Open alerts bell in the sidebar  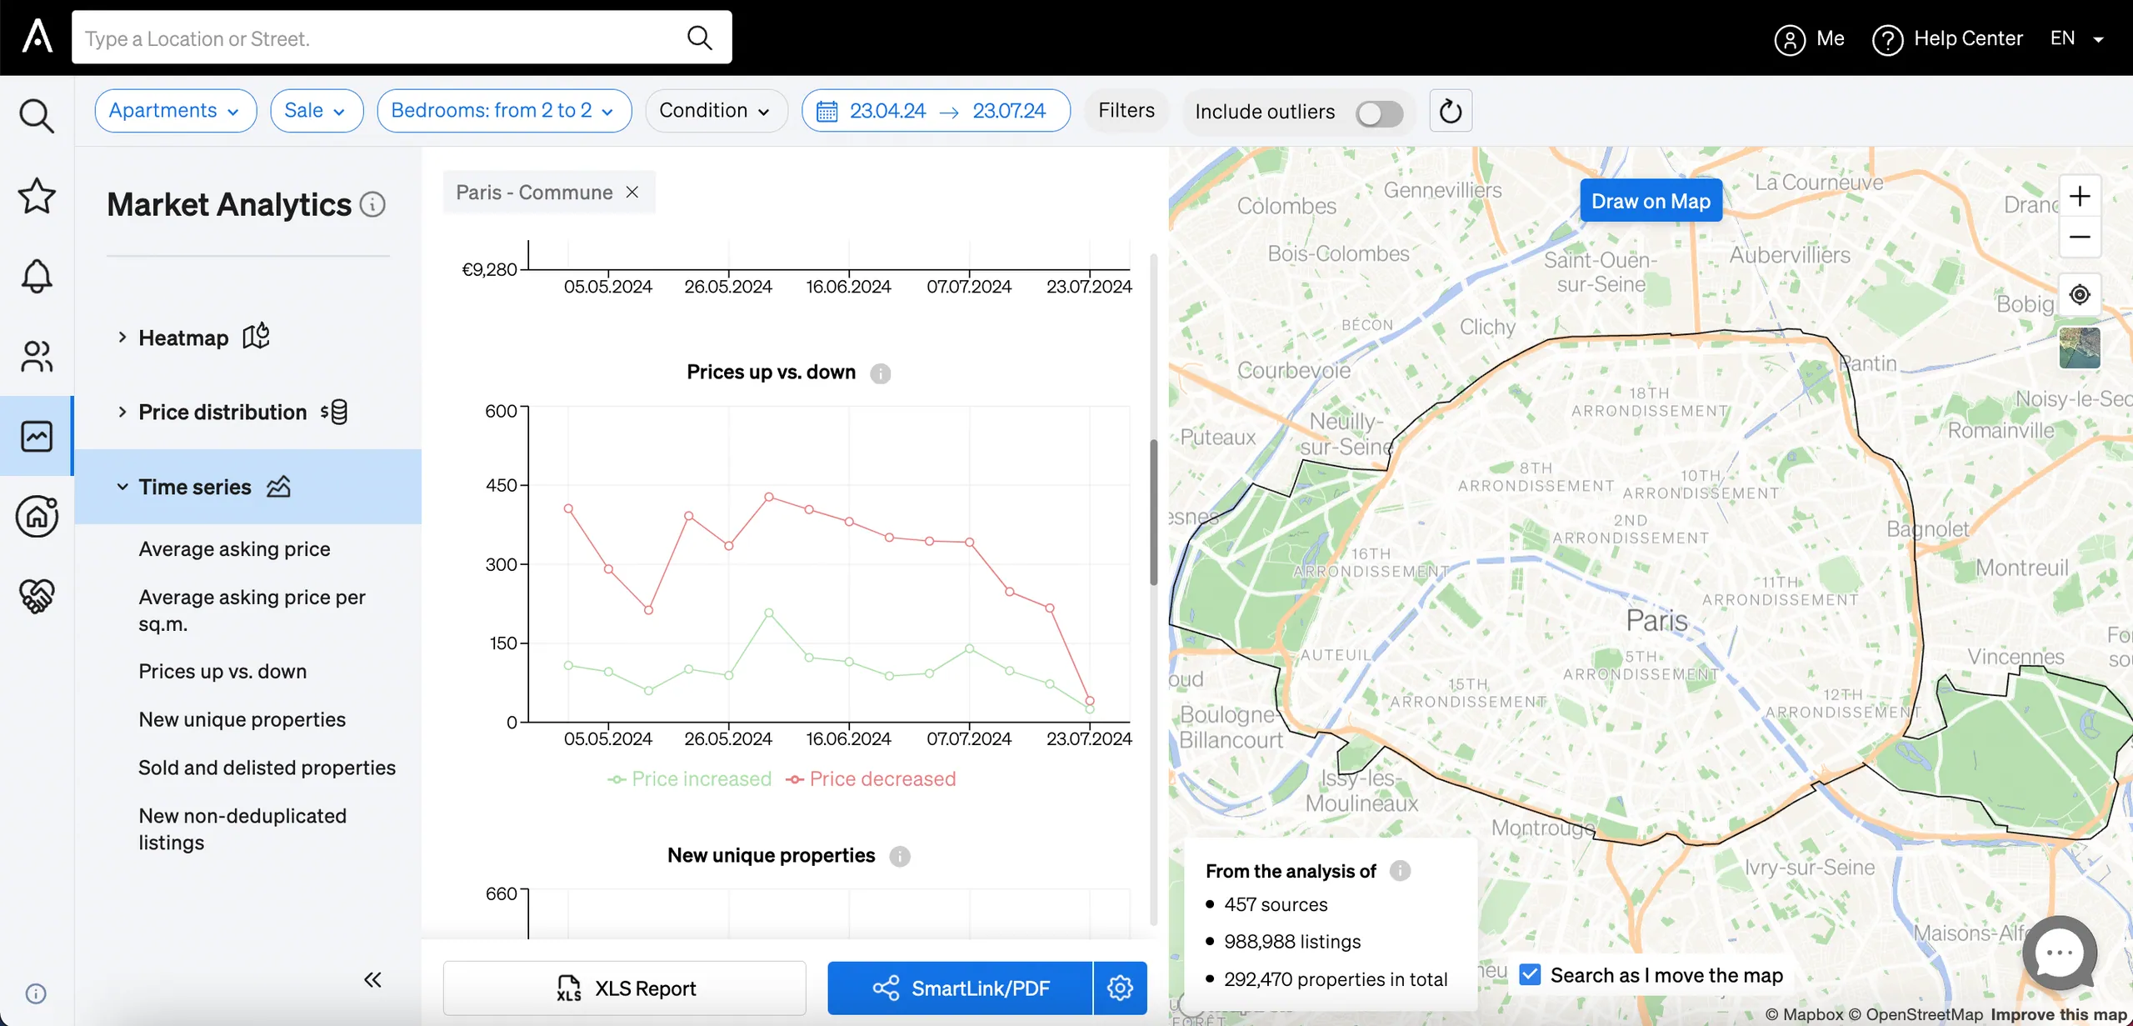pyautogui.click(x=37, y=276)
